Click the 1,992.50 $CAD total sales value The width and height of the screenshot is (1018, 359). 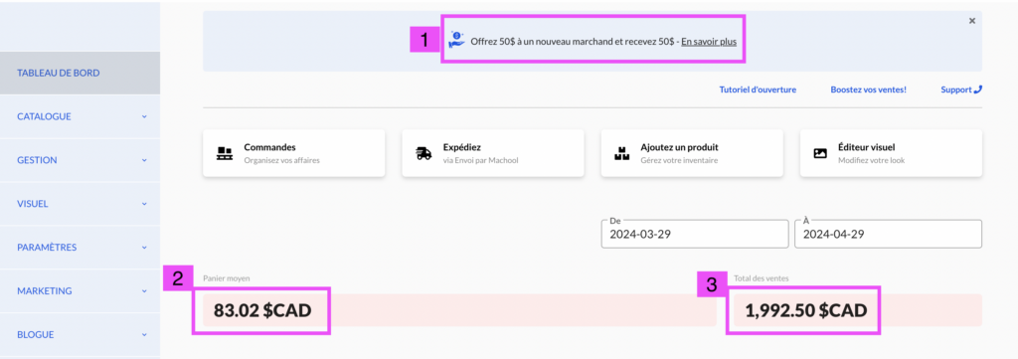pos(805,310)
